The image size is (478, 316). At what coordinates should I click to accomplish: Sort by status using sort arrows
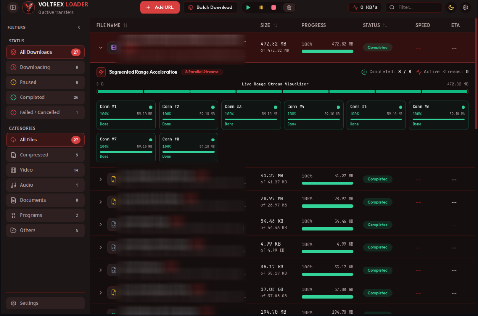coord(385,25)
